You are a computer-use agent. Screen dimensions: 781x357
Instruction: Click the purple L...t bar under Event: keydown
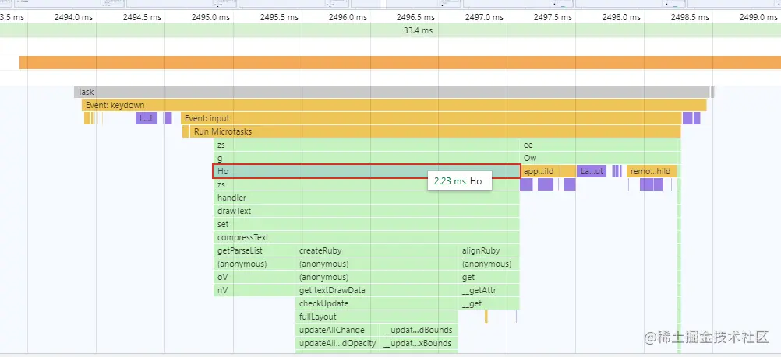pyautogui.click(x=147, y=118)
